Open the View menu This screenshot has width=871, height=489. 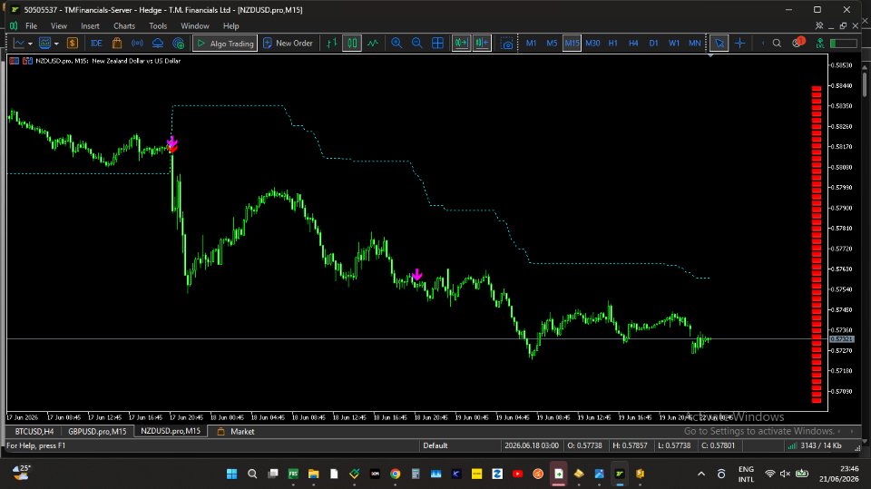point(59,25)
